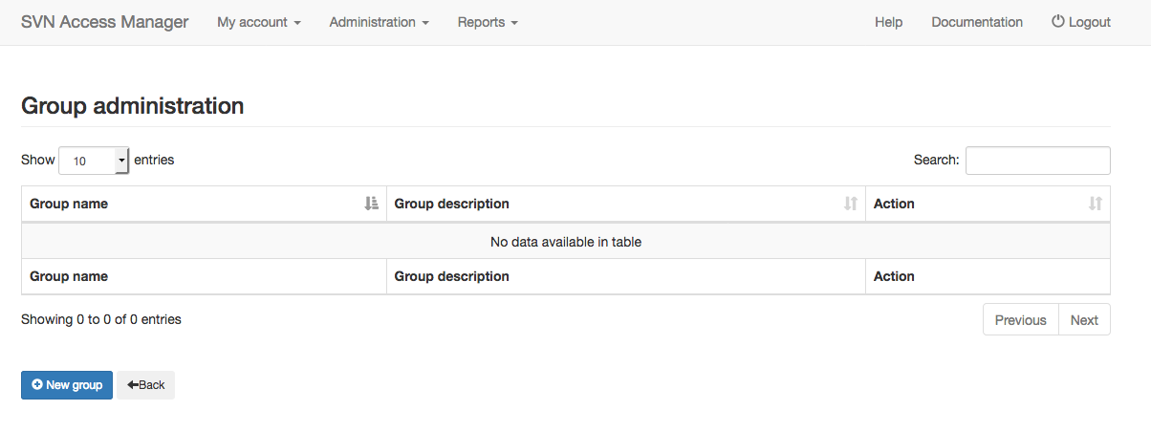Go to SVN Access Manager home
Image resolution: width=1151 pixels, height=432 pixels.
click(x=105, y=22)
